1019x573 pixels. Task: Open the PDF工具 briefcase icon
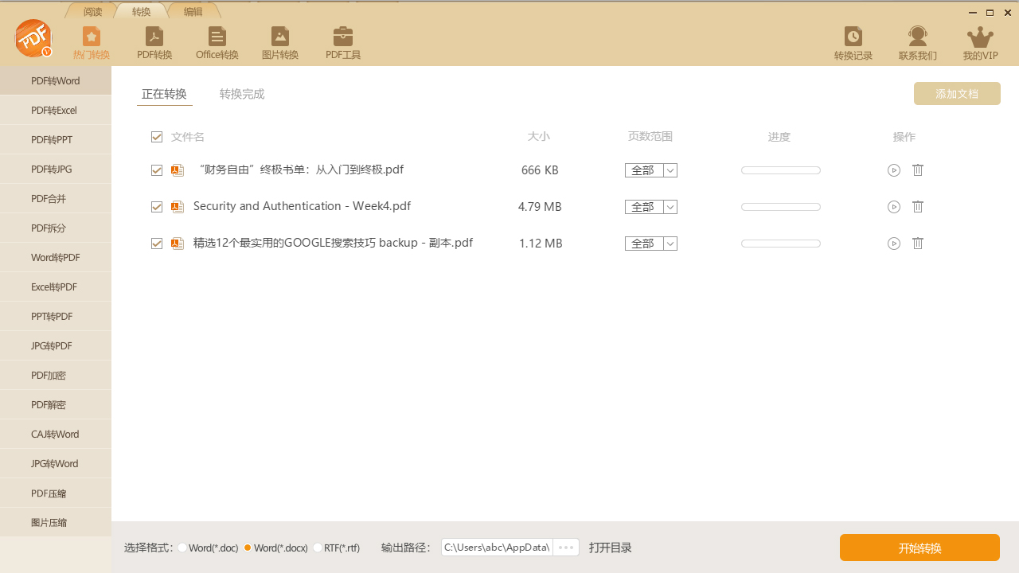(x=343, y=43)
